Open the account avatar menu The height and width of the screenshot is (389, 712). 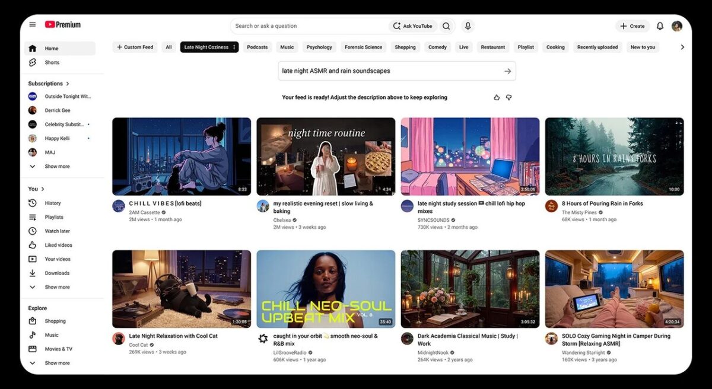[677, 26]
